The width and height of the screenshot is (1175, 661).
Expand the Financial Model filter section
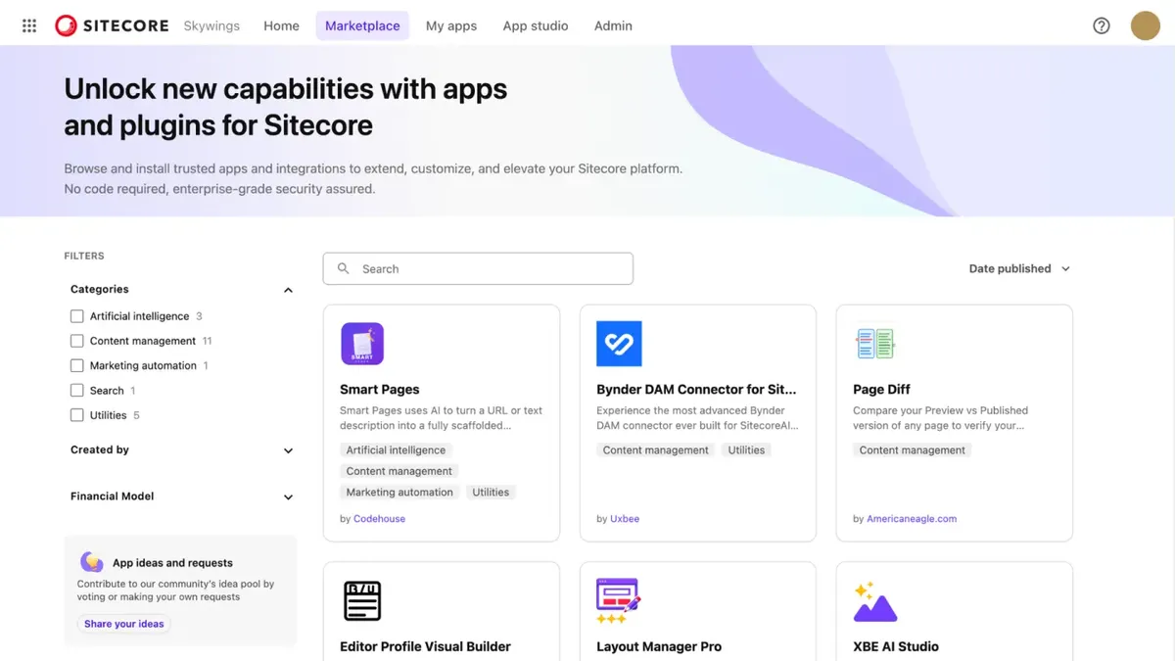[288, 496]
